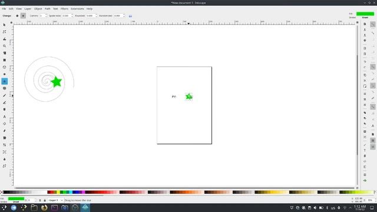Click New document icon in commands bar

tap(365, 24)
